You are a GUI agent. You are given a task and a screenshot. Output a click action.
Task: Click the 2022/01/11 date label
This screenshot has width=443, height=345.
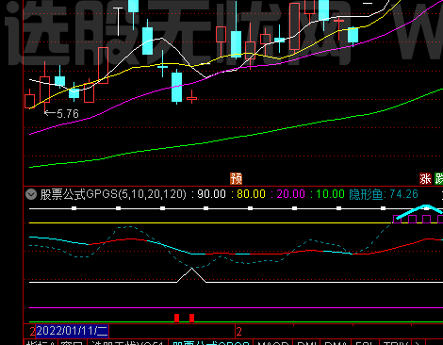72,331
